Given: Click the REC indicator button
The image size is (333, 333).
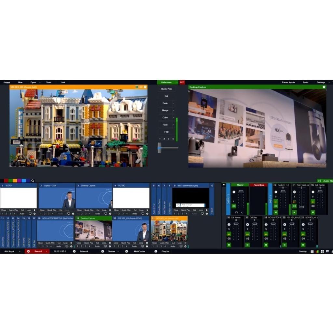Looking at the screenshot, I should click(x=182, y=82).
